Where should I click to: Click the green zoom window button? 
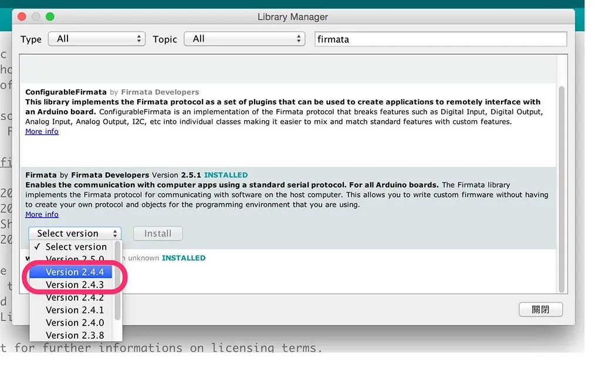(50, 17)
